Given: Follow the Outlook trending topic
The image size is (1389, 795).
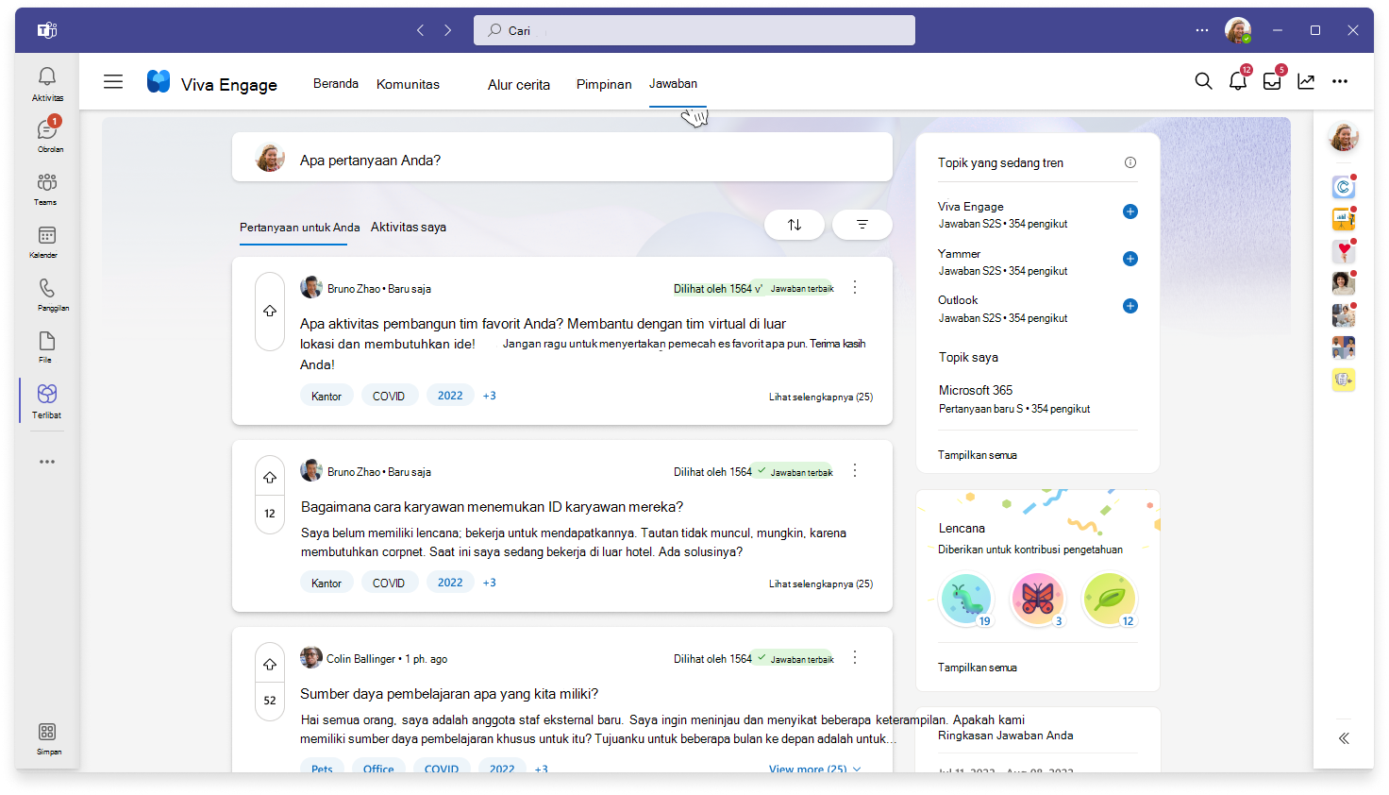Looking at the screenshot, I should pyautogui.click(x=1130, y=306).
